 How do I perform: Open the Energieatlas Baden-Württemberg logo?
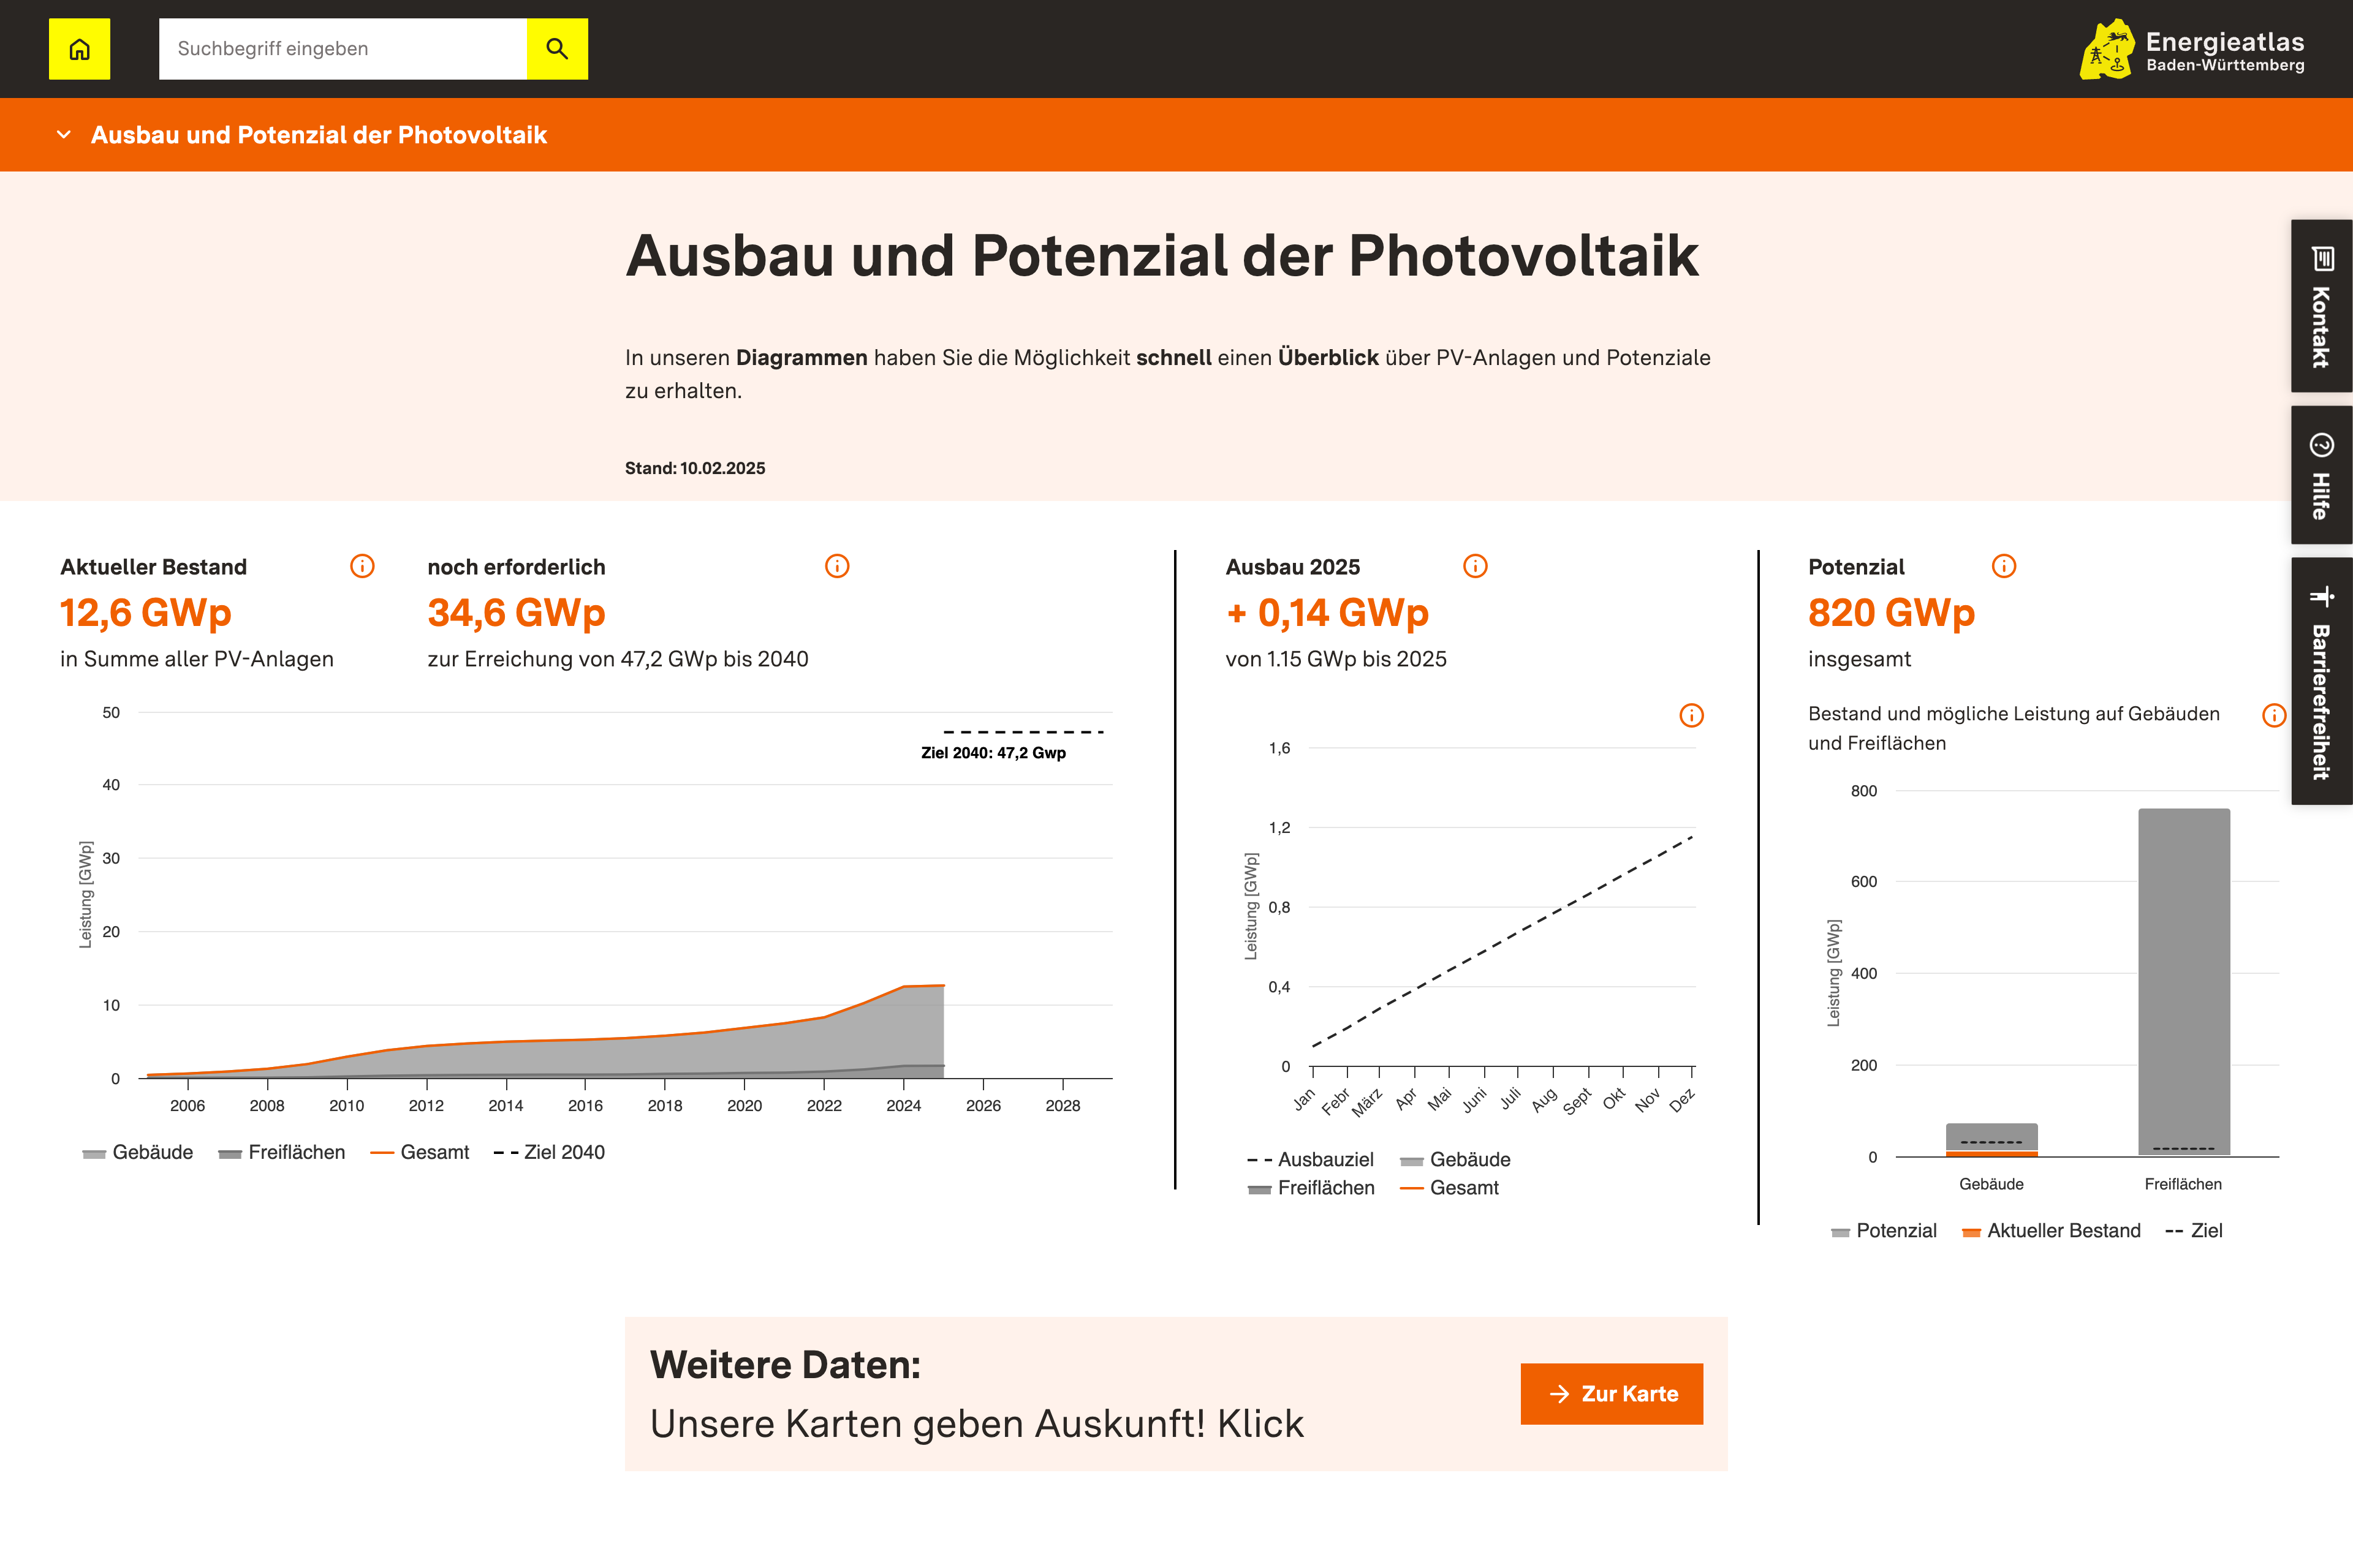tap(2192, 49)
